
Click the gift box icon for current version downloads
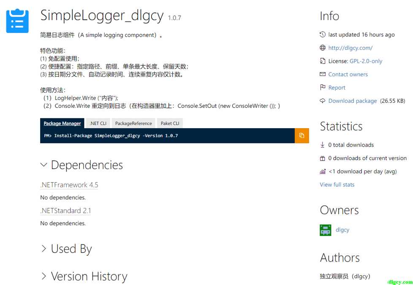pyautogui.click(x=322, y=158)
